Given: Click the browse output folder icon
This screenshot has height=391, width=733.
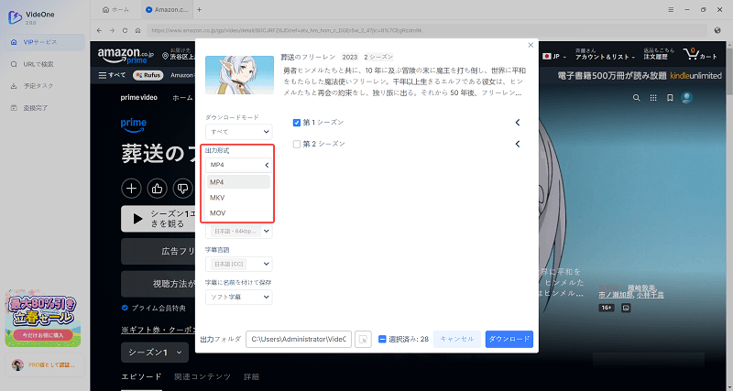Looking at the screenshot, I should click(x=363, y=339).
